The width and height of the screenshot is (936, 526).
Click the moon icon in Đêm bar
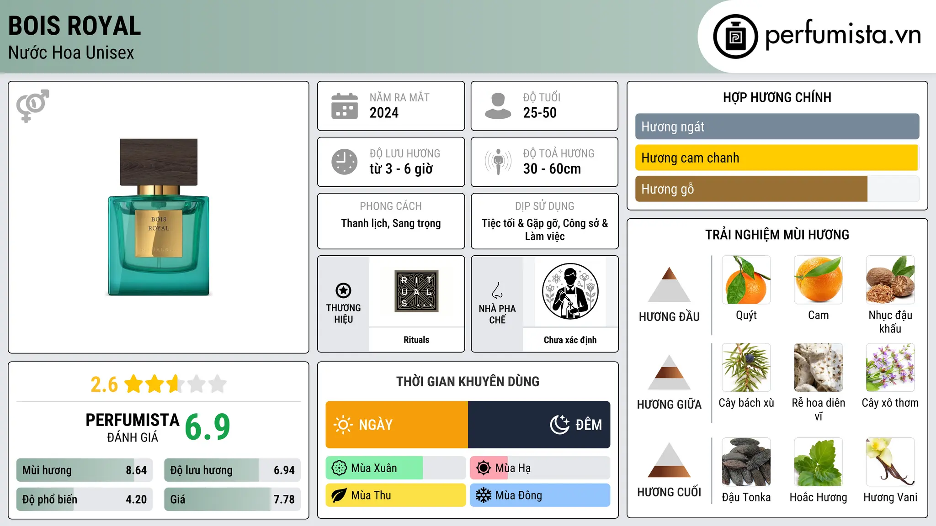(x=560, y=425)
